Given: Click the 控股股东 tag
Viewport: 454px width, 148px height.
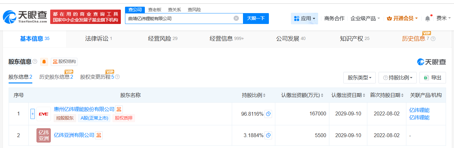Looking at the screenshot, I should pyautogui.click(x=65, y=118).
